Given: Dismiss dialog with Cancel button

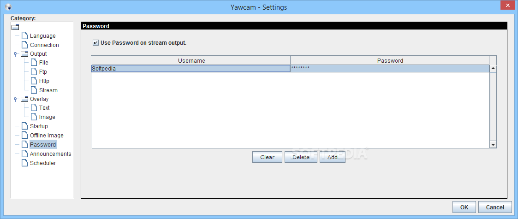Looking at the screenshot, I should pyautogui.click(x=495, y=207).
